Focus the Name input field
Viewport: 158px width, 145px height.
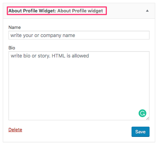(79, 35)
